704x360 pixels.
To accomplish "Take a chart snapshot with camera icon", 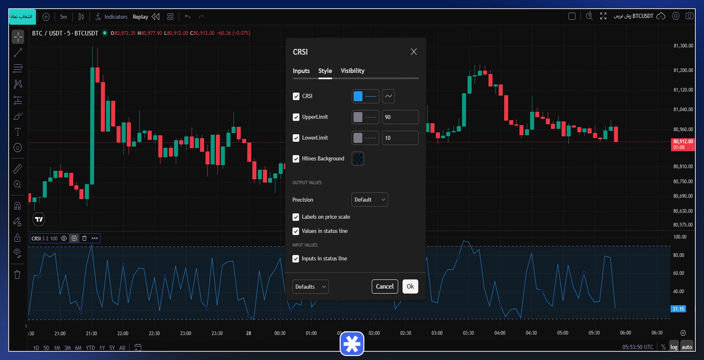I will [x=689, y=16].
